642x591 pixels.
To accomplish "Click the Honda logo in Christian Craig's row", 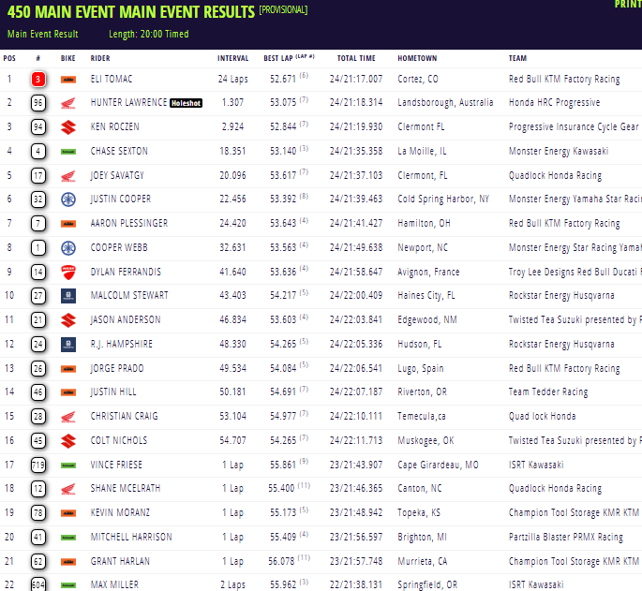I will [x=68, y=417].
